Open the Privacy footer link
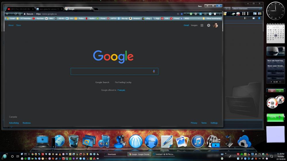287x161 pixels. point(194,123)
